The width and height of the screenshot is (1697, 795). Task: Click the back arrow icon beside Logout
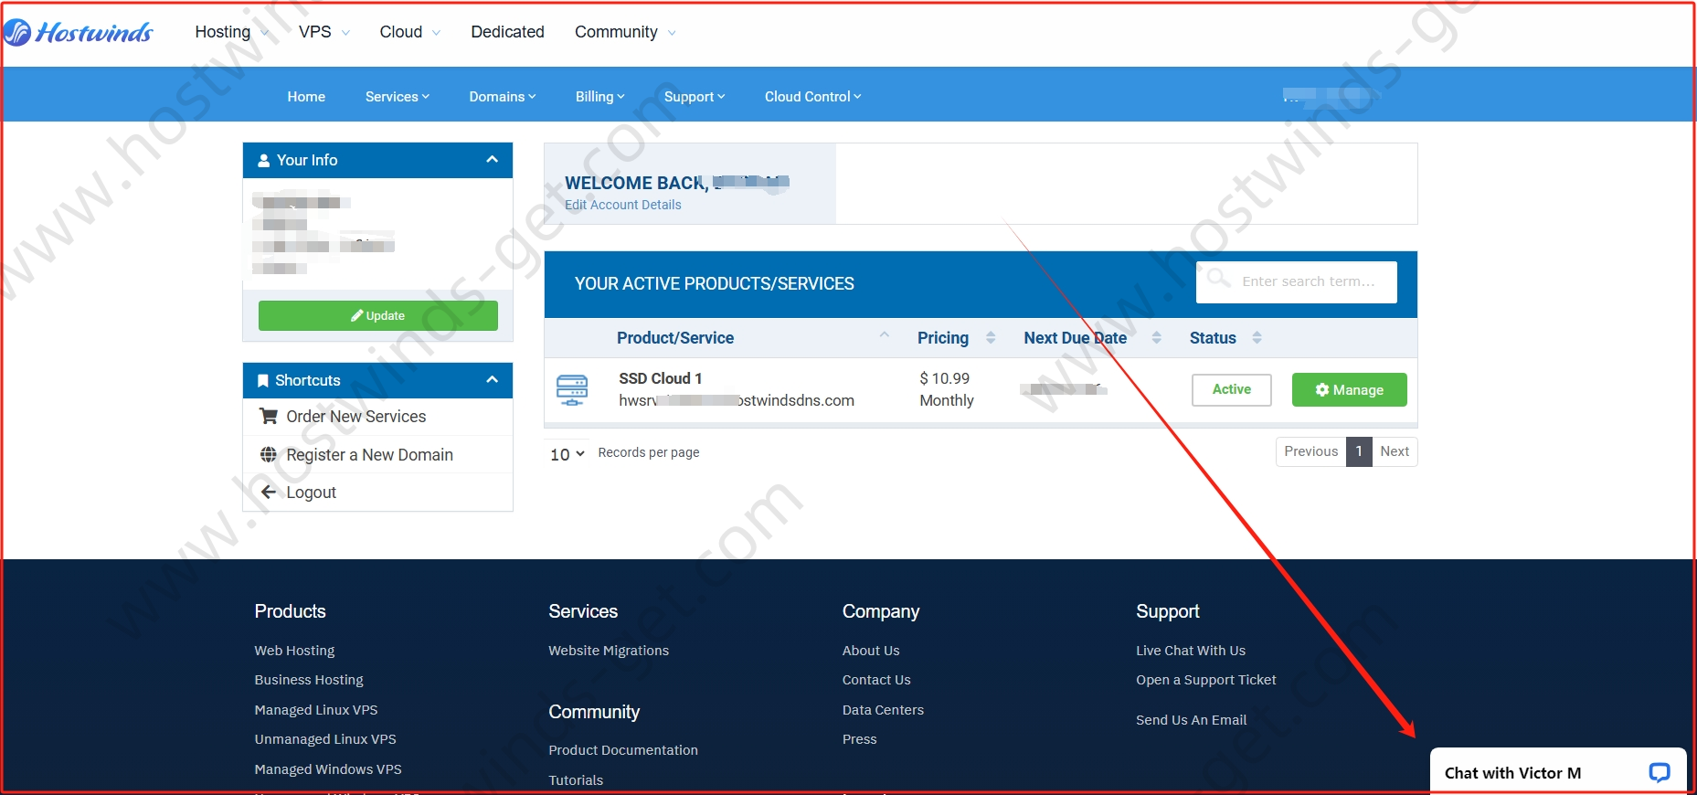[269, 493]
